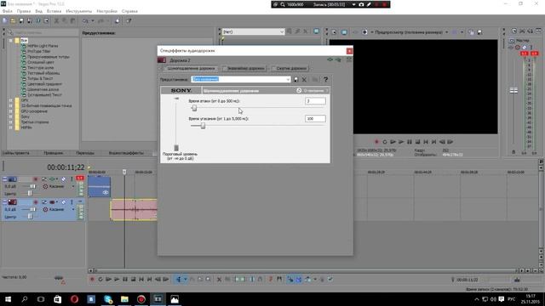The width and height of the screenshot is (545, 306).
Task: Collapse the Все folder in the generators tree
Action: (11, 41)
